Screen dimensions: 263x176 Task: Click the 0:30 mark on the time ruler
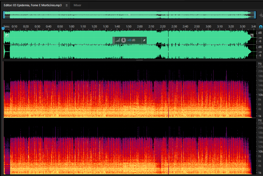tap(37, 26)
